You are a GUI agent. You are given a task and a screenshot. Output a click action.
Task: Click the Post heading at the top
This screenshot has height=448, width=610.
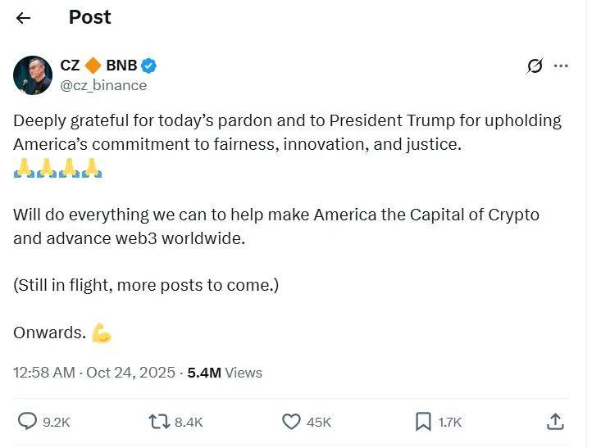tap(90, 17)
